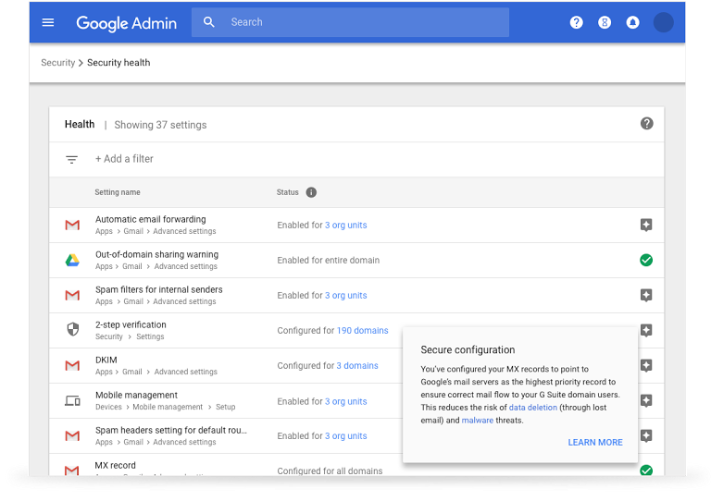Open Automatic email forwarding setting
711x501 pixels.
(151, 219)
